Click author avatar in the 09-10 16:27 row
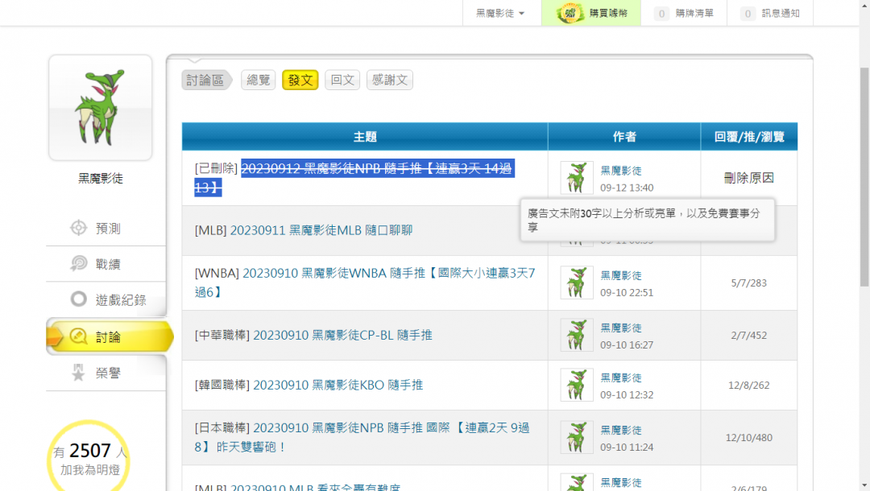870x491 pixels. point(577,336)
